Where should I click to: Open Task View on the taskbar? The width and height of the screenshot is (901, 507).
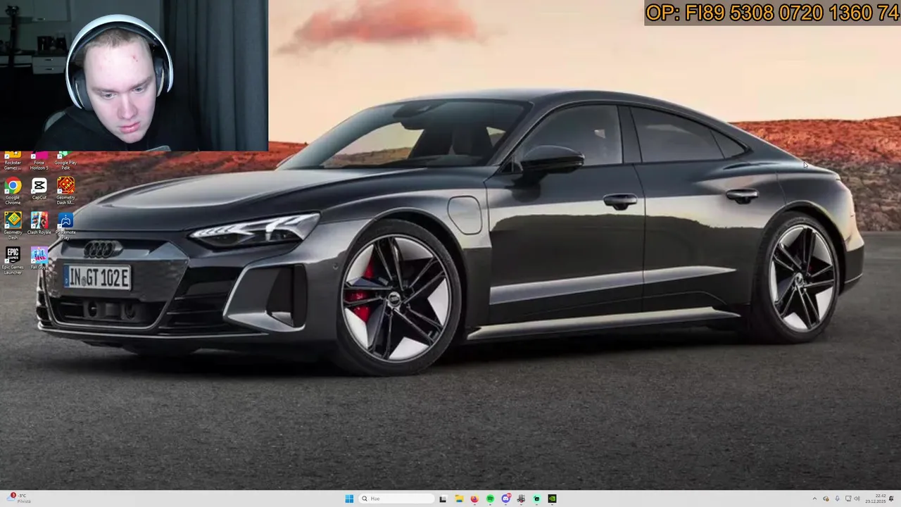(443, 499)
